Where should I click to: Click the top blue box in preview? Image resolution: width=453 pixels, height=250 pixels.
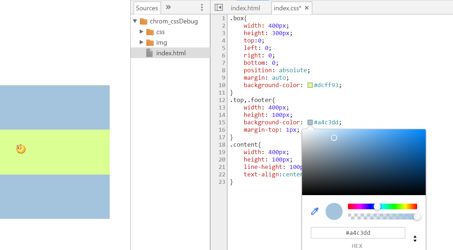click(x=55, y=108)
